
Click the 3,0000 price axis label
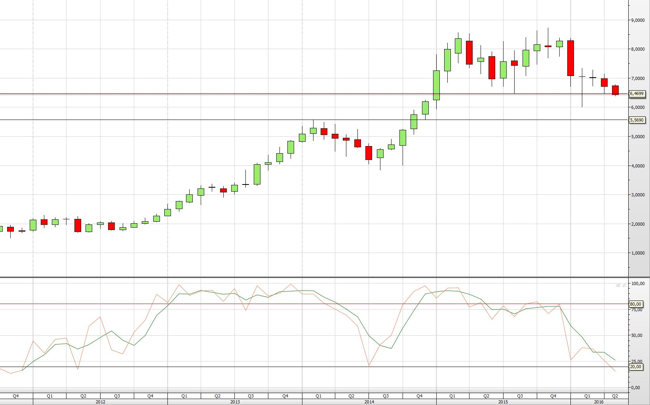click(x=638, y=195)
